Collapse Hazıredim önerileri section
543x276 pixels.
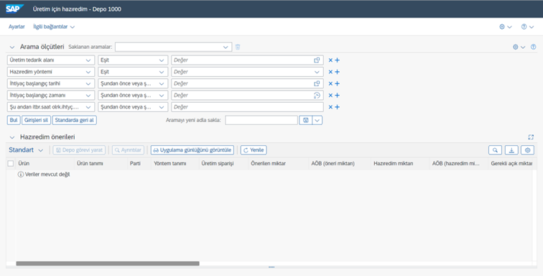(x=12, y=137)
